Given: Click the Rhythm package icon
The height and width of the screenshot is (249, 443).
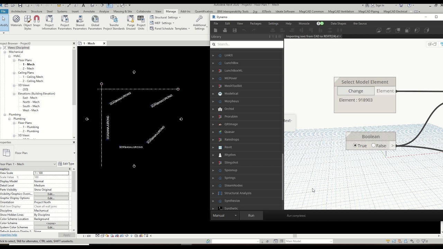Looking at the screenshot, I should pos(220,155).
